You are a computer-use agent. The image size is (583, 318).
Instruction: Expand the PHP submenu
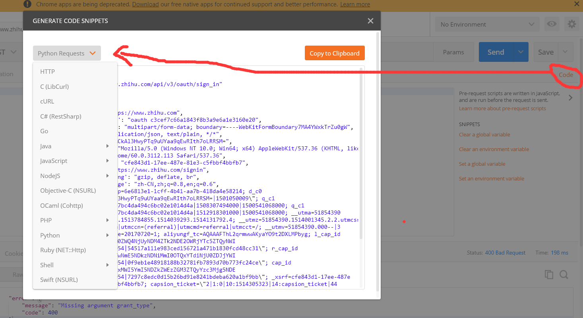pos(108,220)
